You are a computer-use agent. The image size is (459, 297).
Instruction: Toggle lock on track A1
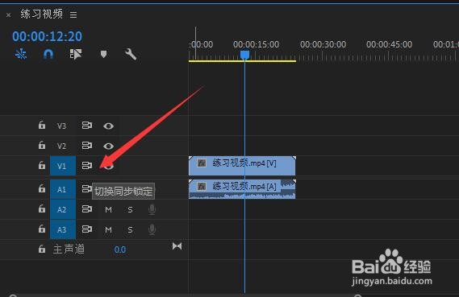[x=42, y=188]
